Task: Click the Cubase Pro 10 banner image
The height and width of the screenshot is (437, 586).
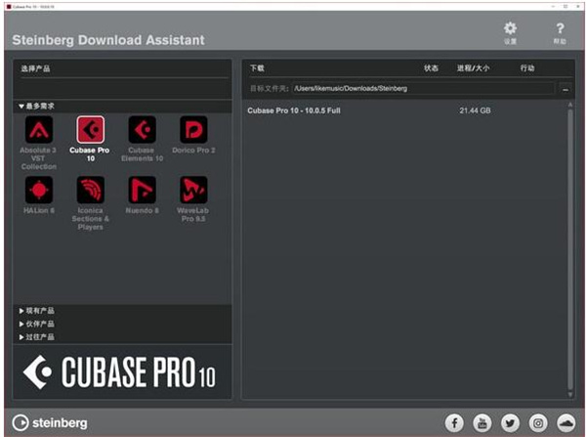Action: pyautogui.click(x=122, y=371)
